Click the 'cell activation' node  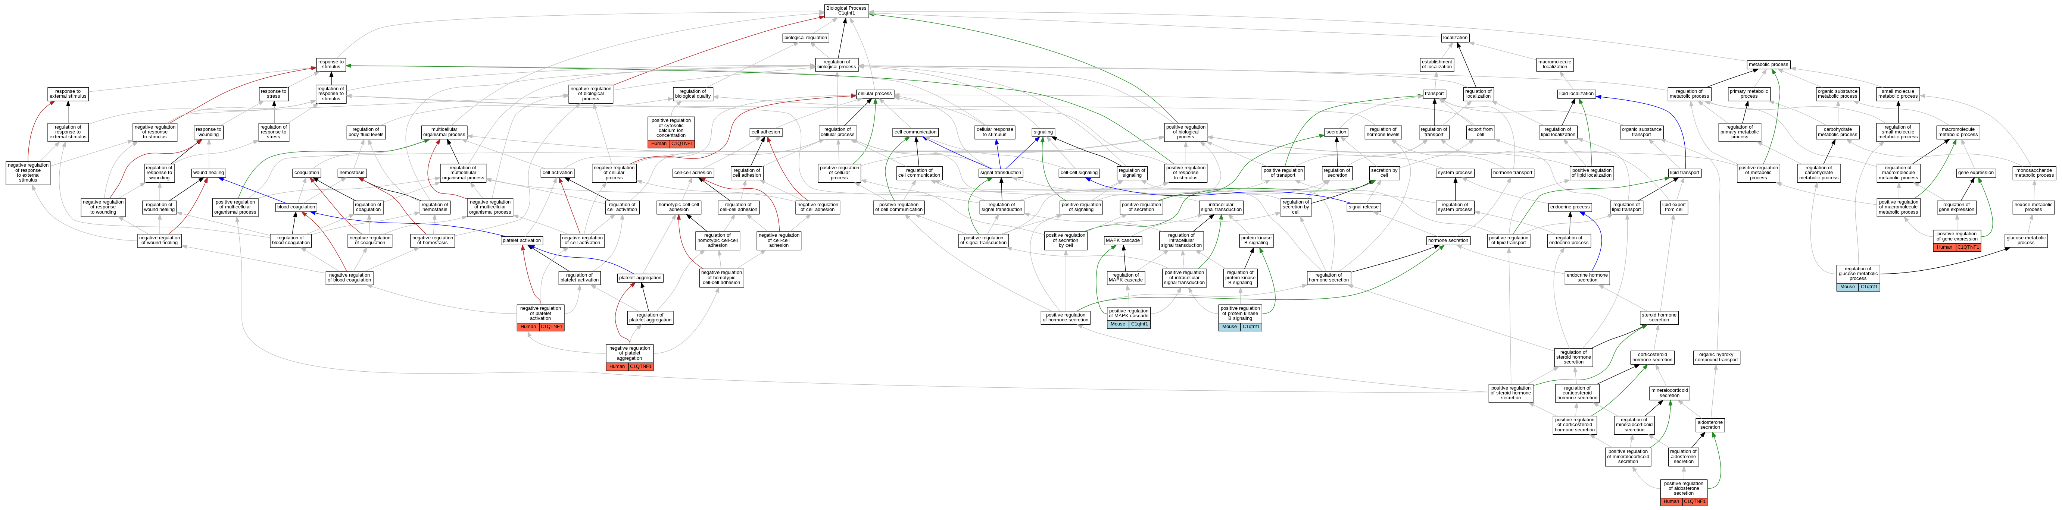coord(557,173)
